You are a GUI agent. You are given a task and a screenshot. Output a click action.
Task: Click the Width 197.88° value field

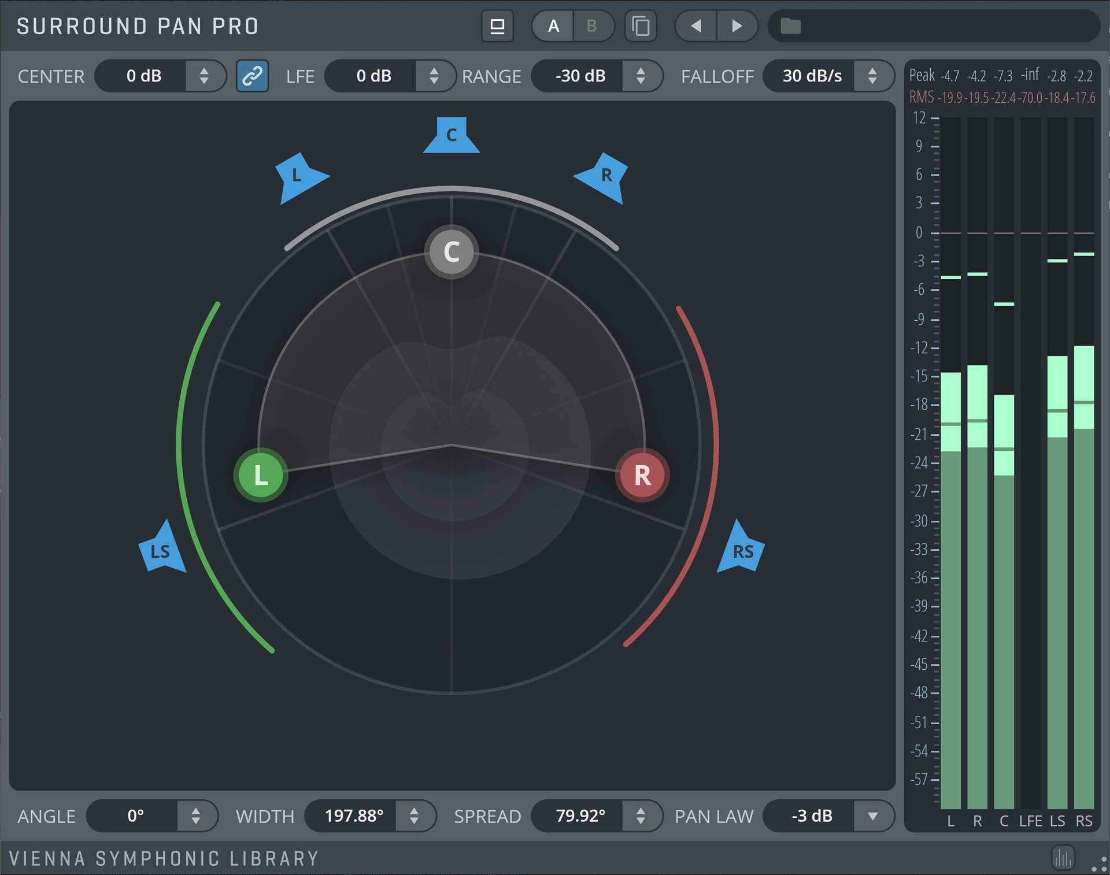(x=354, y=815)
